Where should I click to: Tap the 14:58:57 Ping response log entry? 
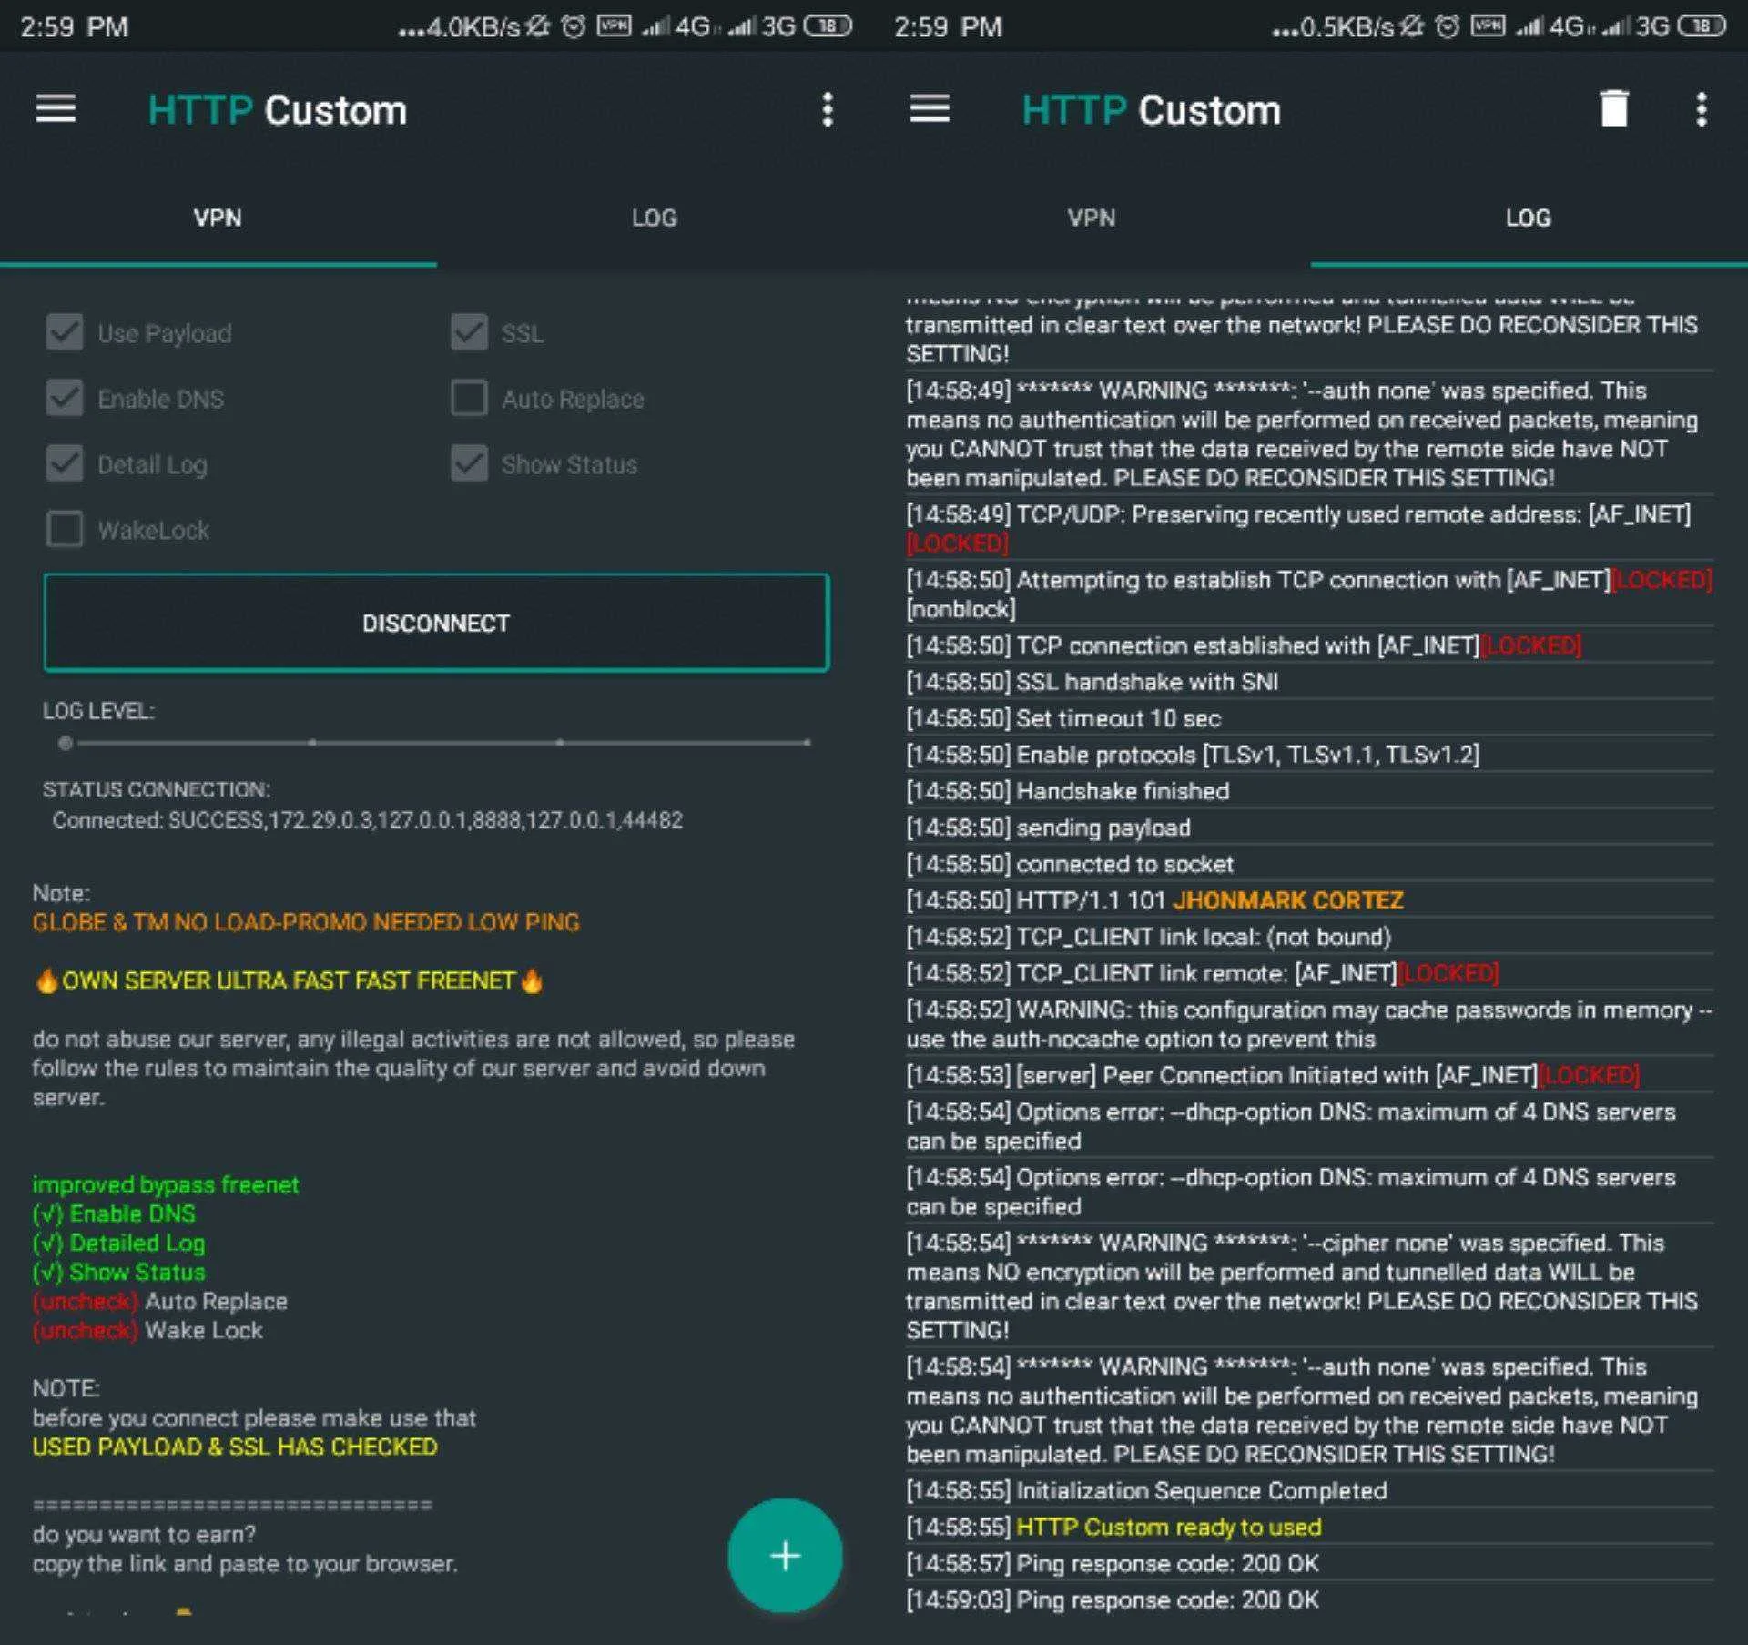(x=1309, y=1563)
